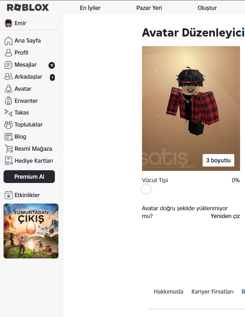Select the Hediye Kartları icon
The image size is (245, 317).
(x=8, y=161)
